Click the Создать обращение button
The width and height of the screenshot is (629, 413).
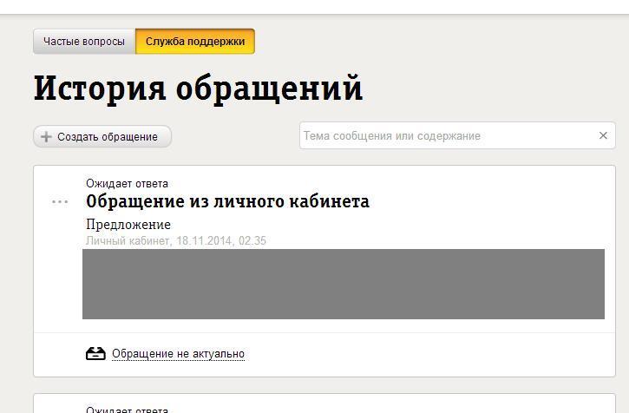click(102, 137)
